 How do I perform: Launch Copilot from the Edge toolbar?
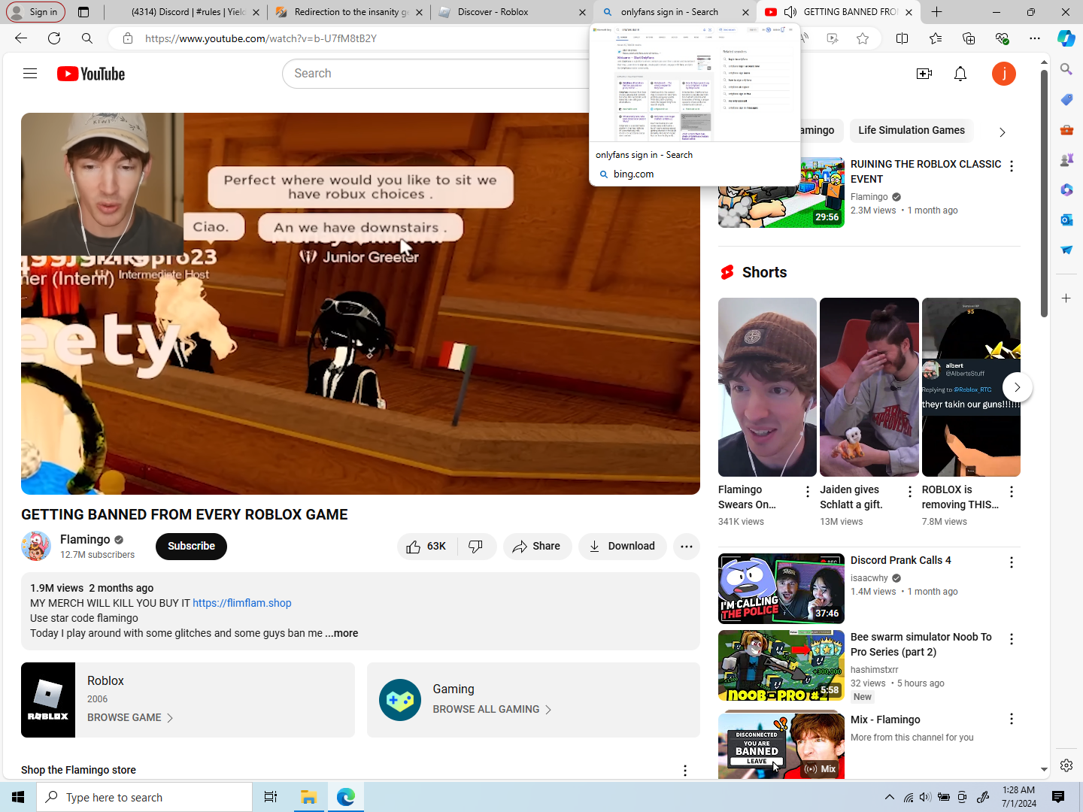tap(1066, 38)
